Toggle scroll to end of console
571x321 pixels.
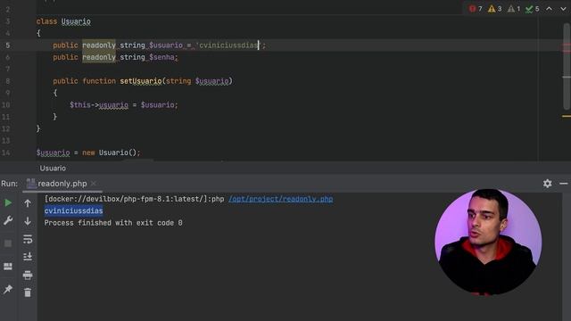pos(28,257)
